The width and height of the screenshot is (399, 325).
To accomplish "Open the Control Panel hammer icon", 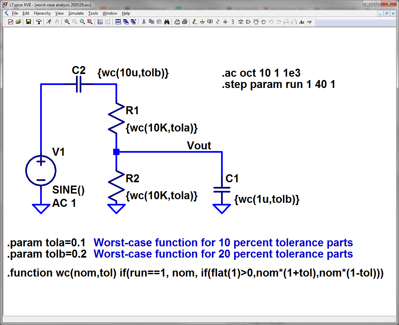I will [40, 22].
